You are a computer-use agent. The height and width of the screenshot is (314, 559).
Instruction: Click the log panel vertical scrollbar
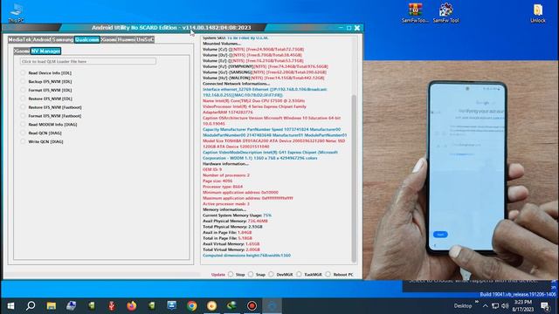tap(354, 178)
